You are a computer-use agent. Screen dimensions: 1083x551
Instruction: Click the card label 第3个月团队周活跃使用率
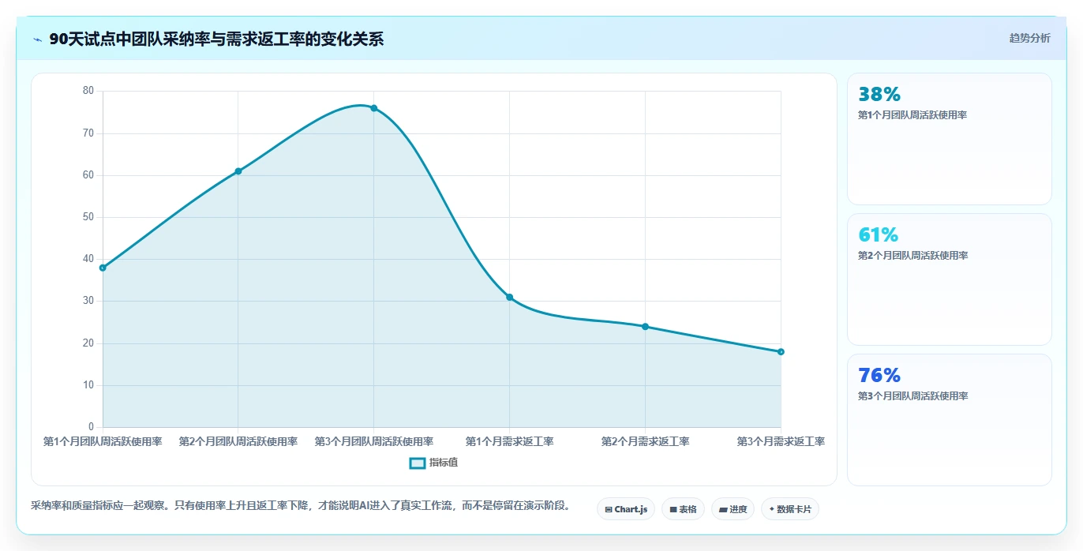point(912,396)
